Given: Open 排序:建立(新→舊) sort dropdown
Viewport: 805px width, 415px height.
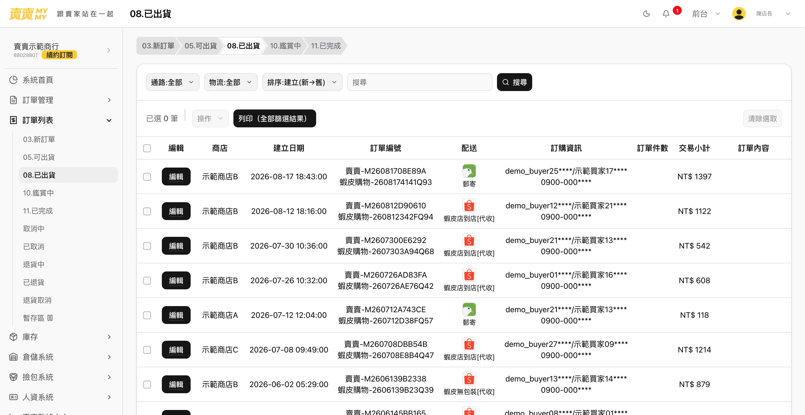Looking at the screenshot, I should (302, 82).
